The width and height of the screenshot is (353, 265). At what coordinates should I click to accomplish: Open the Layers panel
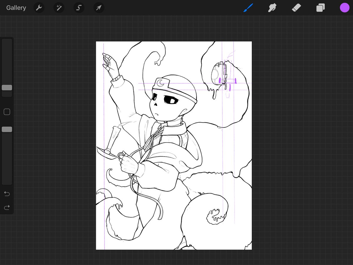[320, 8]
